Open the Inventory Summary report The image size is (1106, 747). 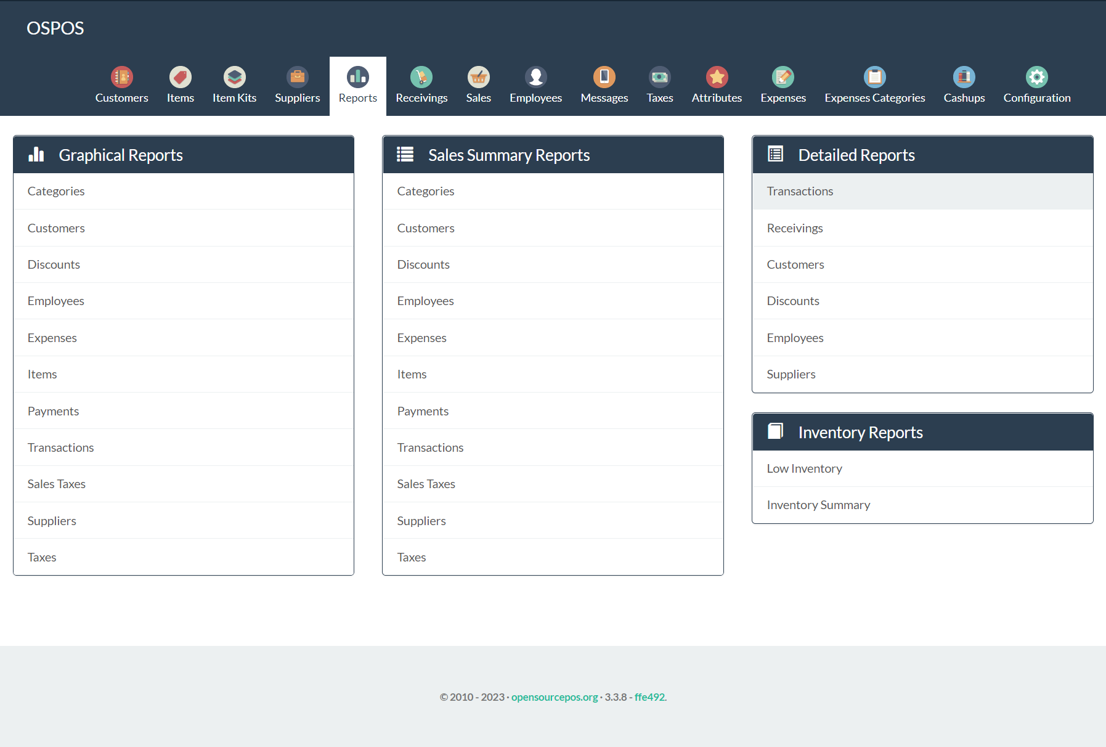coord(818,504)
